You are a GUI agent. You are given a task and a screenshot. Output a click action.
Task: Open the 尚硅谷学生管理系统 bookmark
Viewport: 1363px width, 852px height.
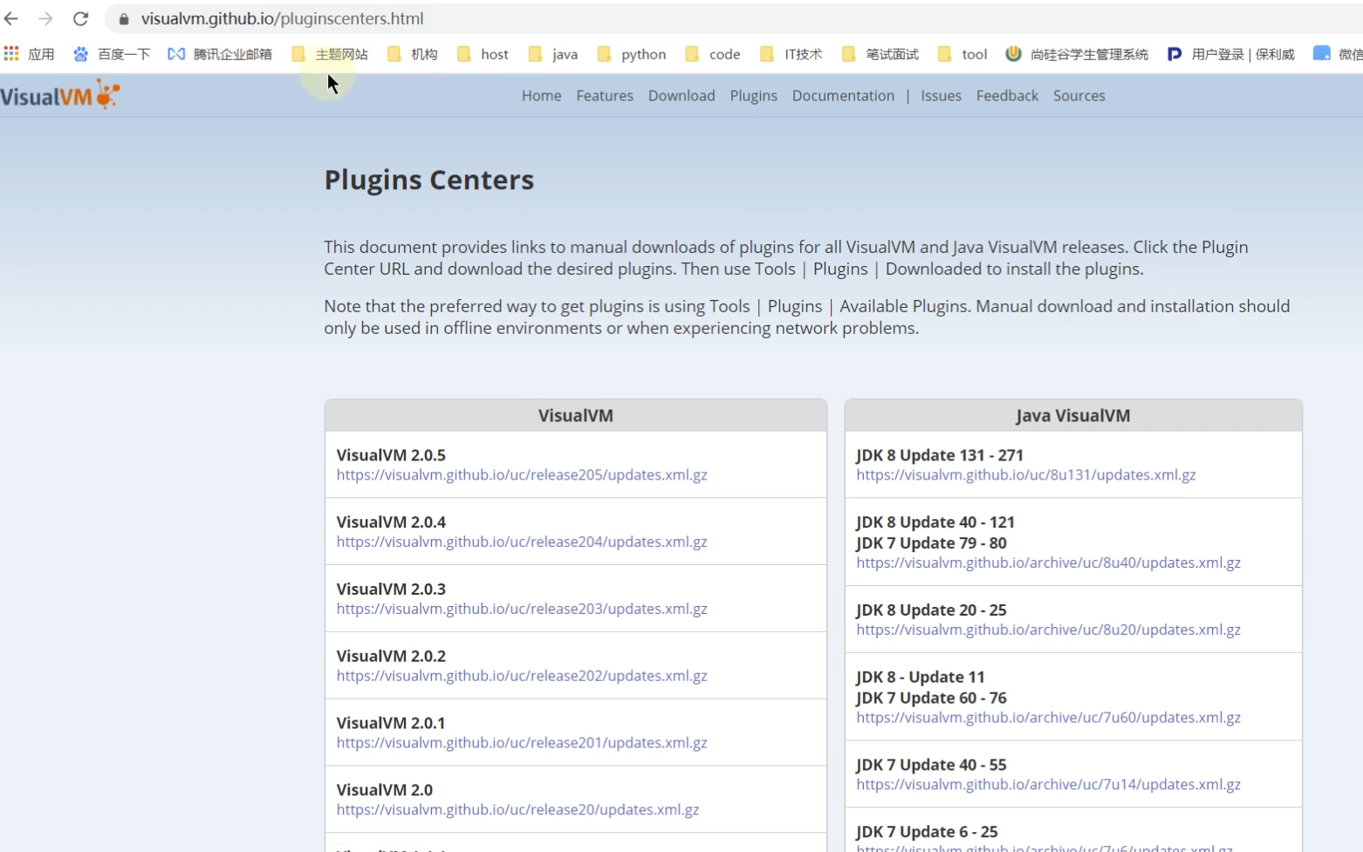click(x=1077, y=54)
